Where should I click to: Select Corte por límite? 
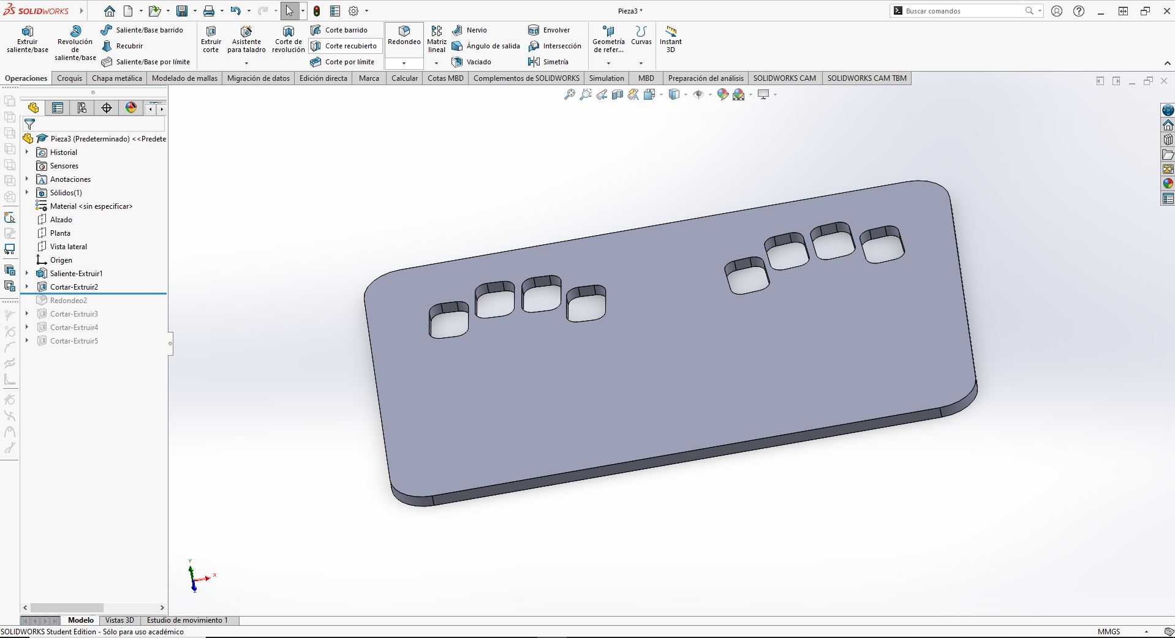[342, 62]
